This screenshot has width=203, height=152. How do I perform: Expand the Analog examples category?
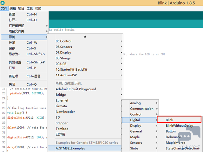point(140,103)
